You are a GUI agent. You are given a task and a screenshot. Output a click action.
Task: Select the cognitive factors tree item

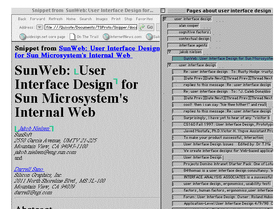point(189,32)
